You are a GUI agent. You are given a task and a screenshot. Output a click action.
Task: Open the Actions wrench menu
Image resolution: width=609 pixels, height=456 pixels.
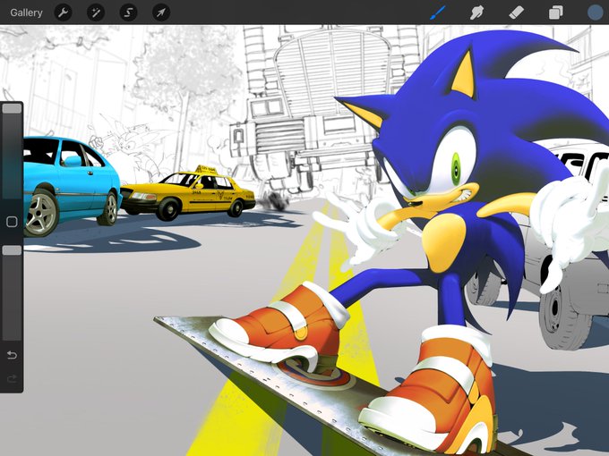[63, 13]
